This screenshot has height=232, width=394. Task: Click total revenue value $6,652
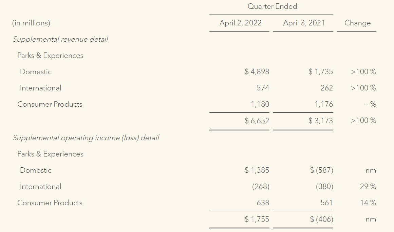(257, 121)
